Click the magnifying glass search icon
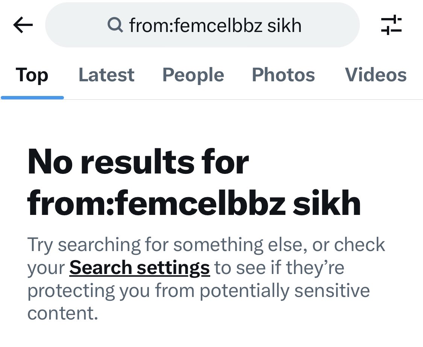 (115, 25)
